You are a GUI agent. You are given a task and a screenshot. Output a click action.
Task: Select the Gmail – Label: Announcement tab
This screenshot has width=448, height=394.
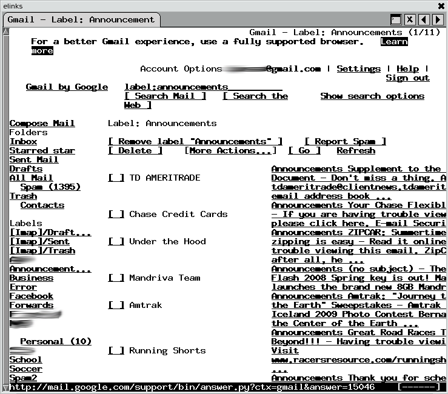pos(81,20)
